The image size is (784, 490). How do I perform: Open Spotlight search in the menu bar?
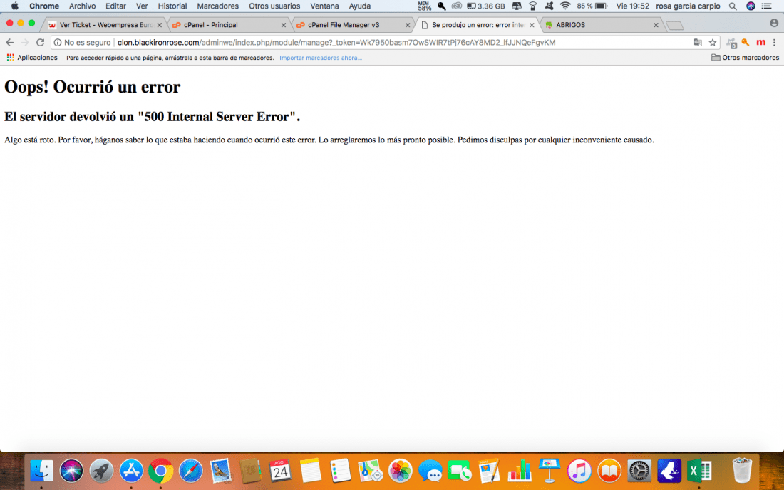coord(733,6)
